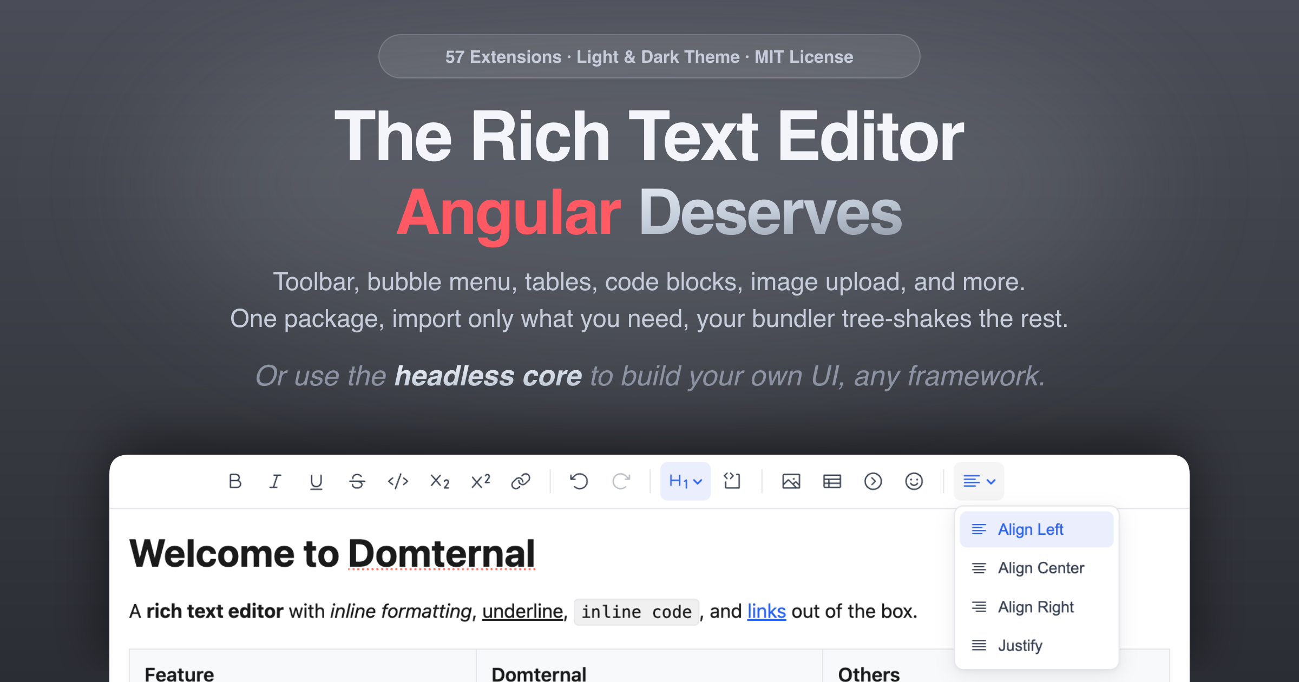Toggle bold formatting in the toolbar

click(x=235, y=481)
